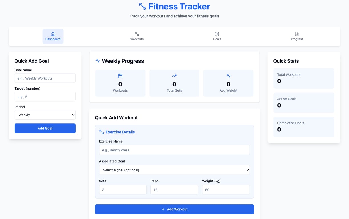Open the Period dropdown showing Weekly
This screenshot has height=219, width=349.
(x=45, y=115)
